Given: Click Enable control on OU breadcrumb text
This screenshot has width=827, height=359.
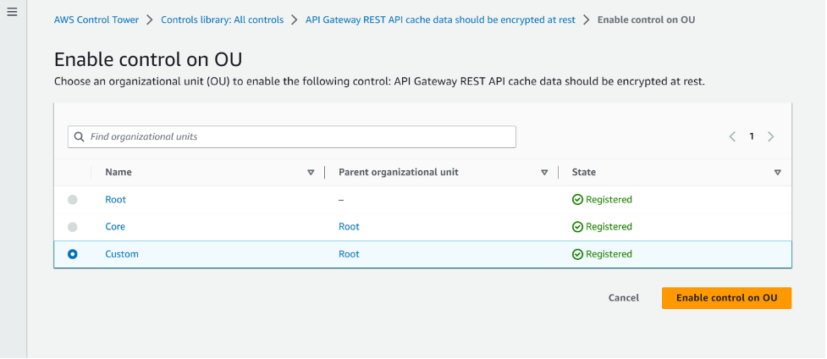Looking at the screenshot, I should pyautogui.click(x=646, y=19).
